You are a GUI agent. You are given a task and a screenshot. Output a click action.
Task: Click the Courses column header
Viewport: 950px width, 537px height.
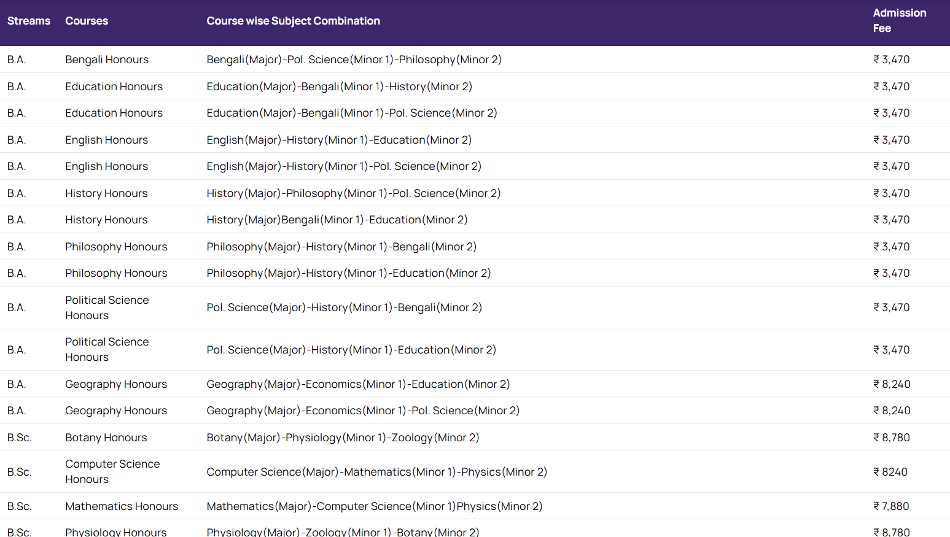click(x=87, y=21)
